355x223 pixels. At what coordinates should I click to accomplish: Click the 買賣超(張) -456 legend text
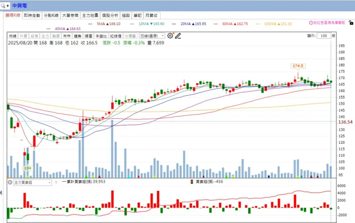point(209,182)
